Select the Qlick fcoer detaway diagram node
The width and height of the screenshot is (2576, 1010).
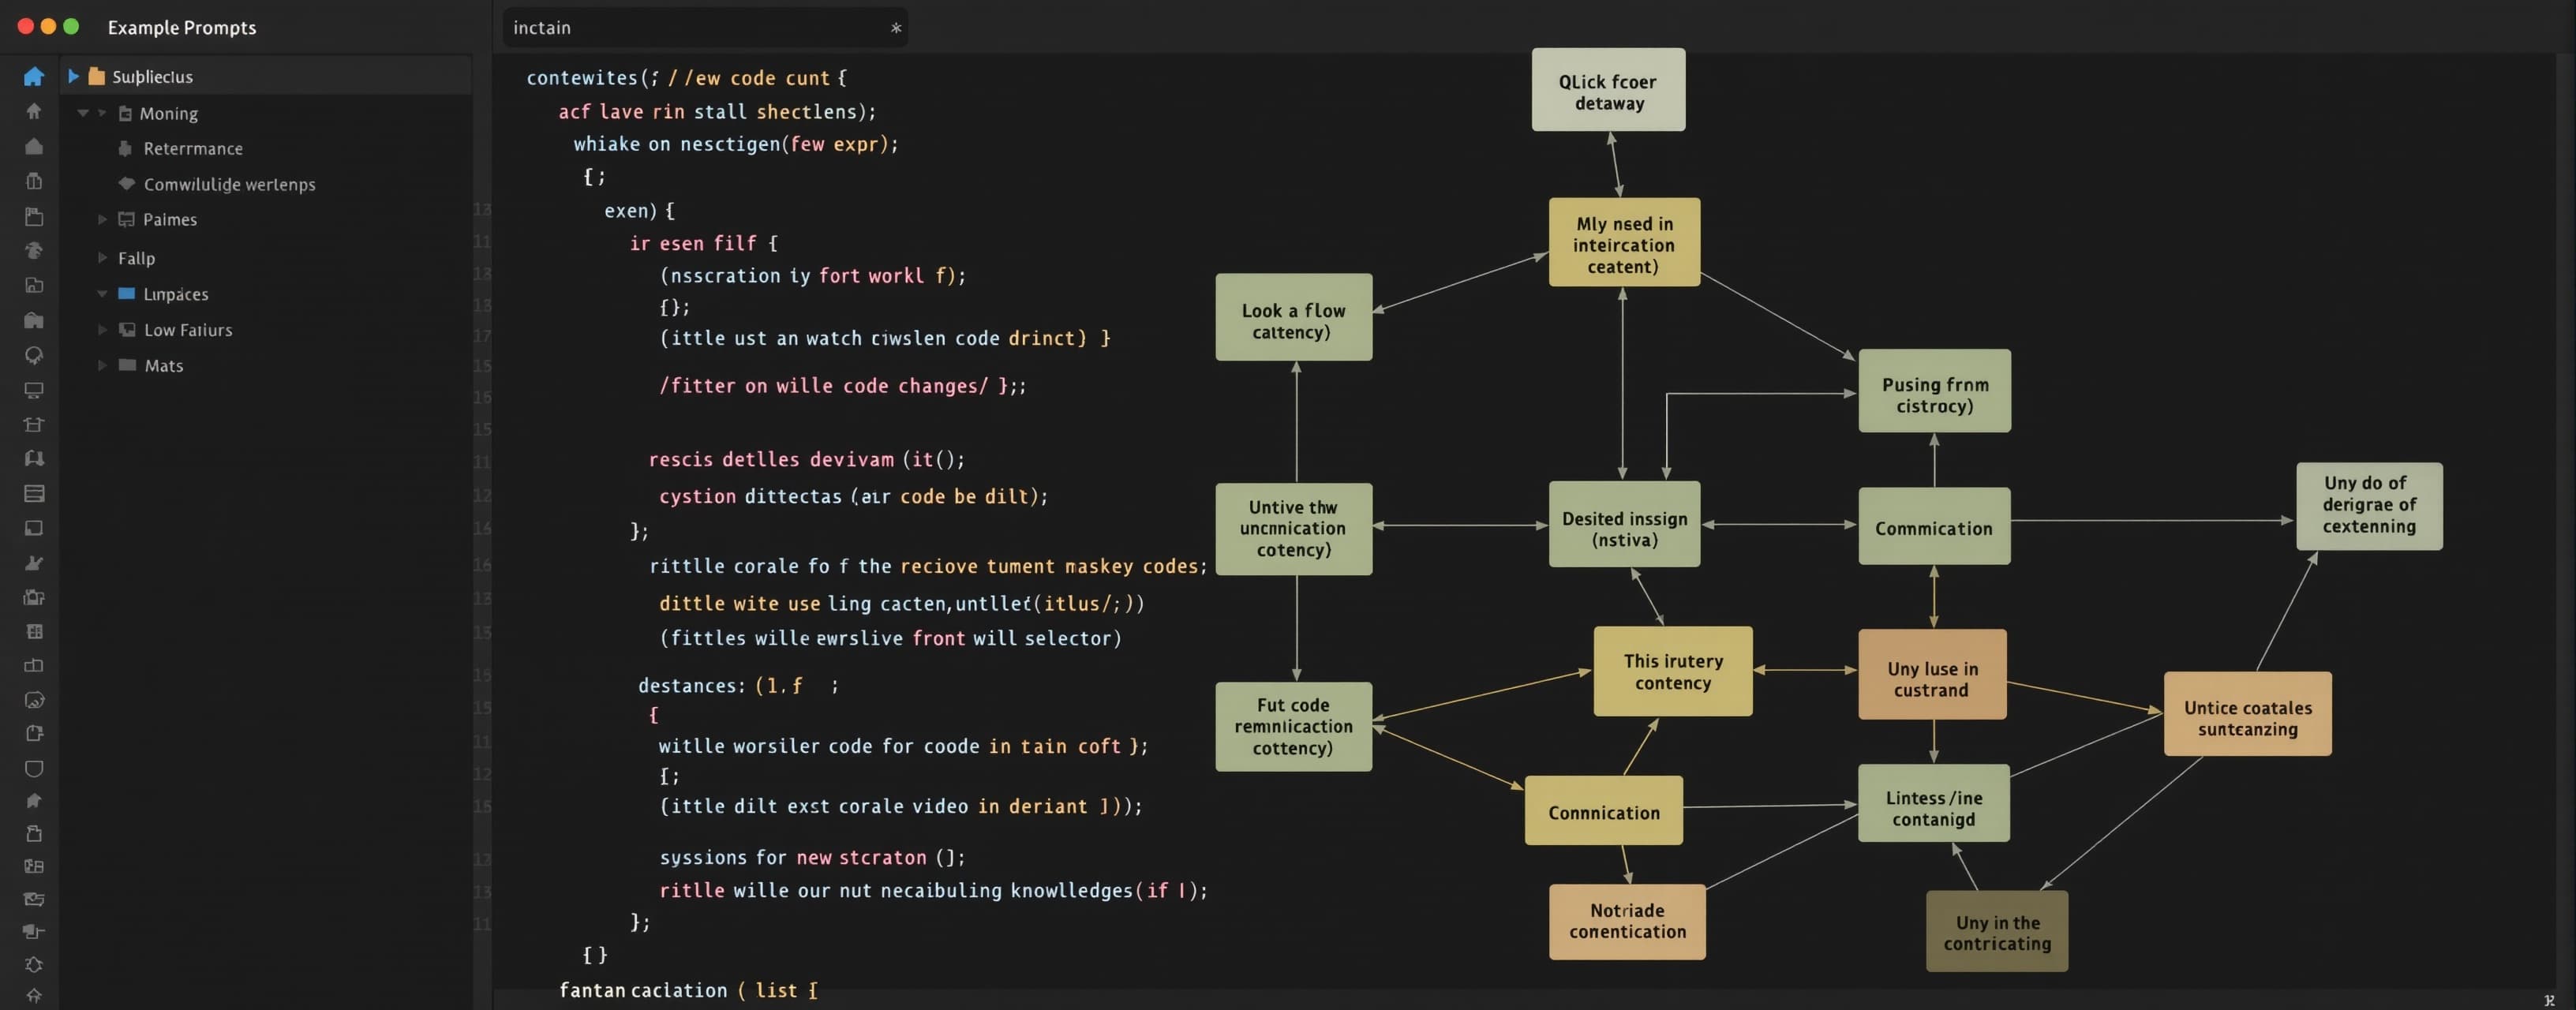point(1608,90)
